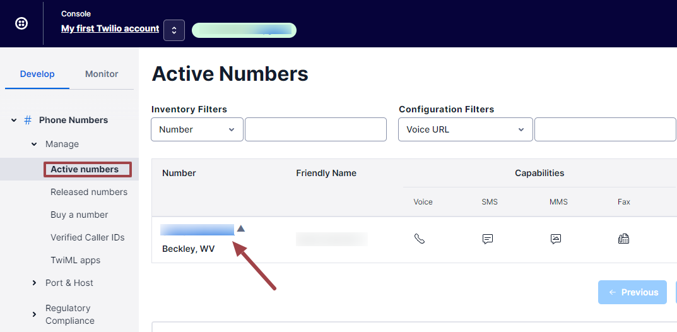Open the Number inventory filter dropdown
The width and height of the screenshot is (677, 332).
(197, 129)
